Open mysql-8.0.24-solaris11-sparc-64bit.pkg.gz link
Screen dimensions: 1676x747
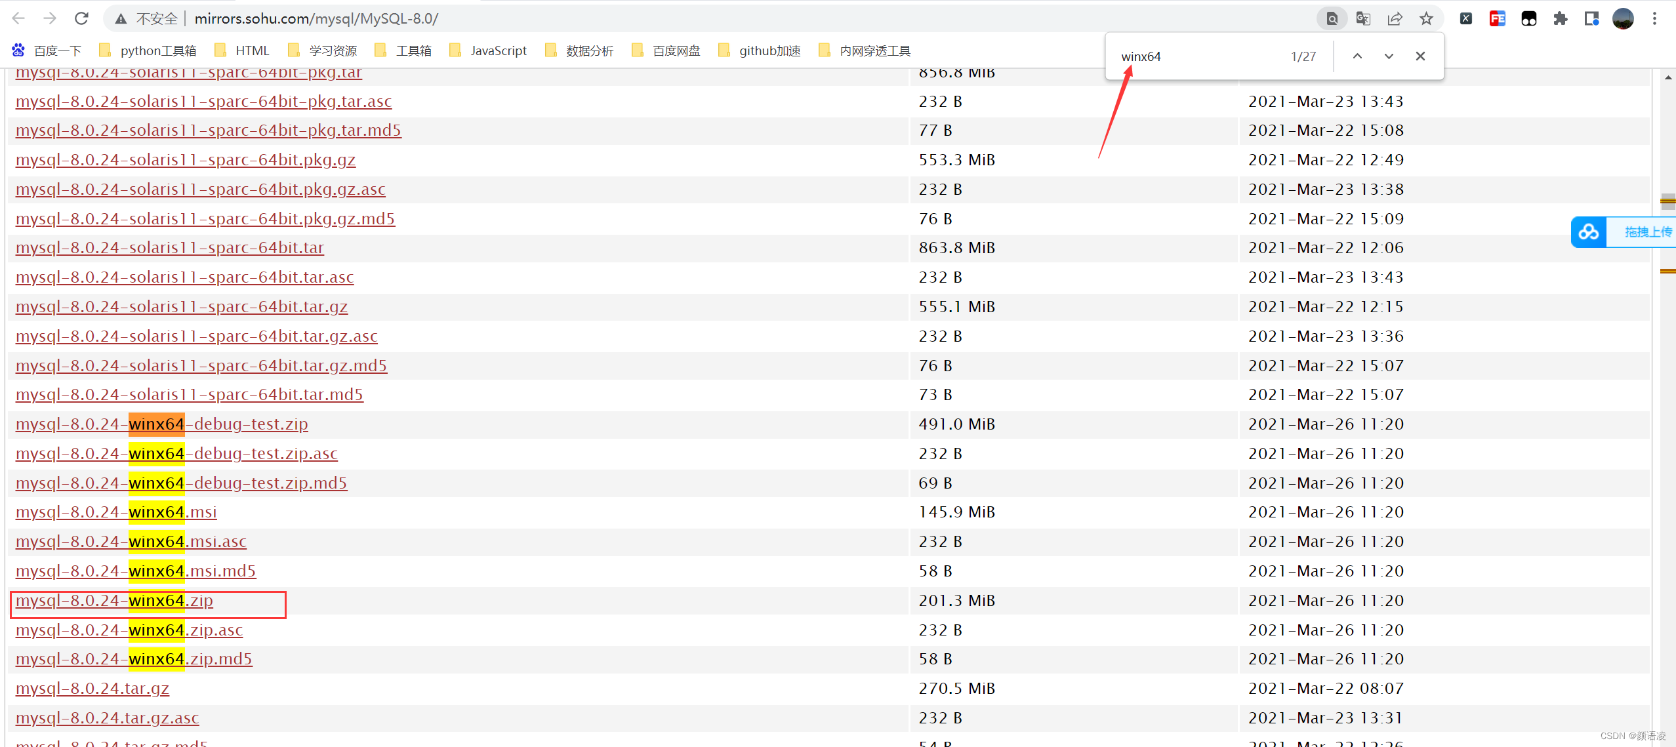tap(186, 159)
